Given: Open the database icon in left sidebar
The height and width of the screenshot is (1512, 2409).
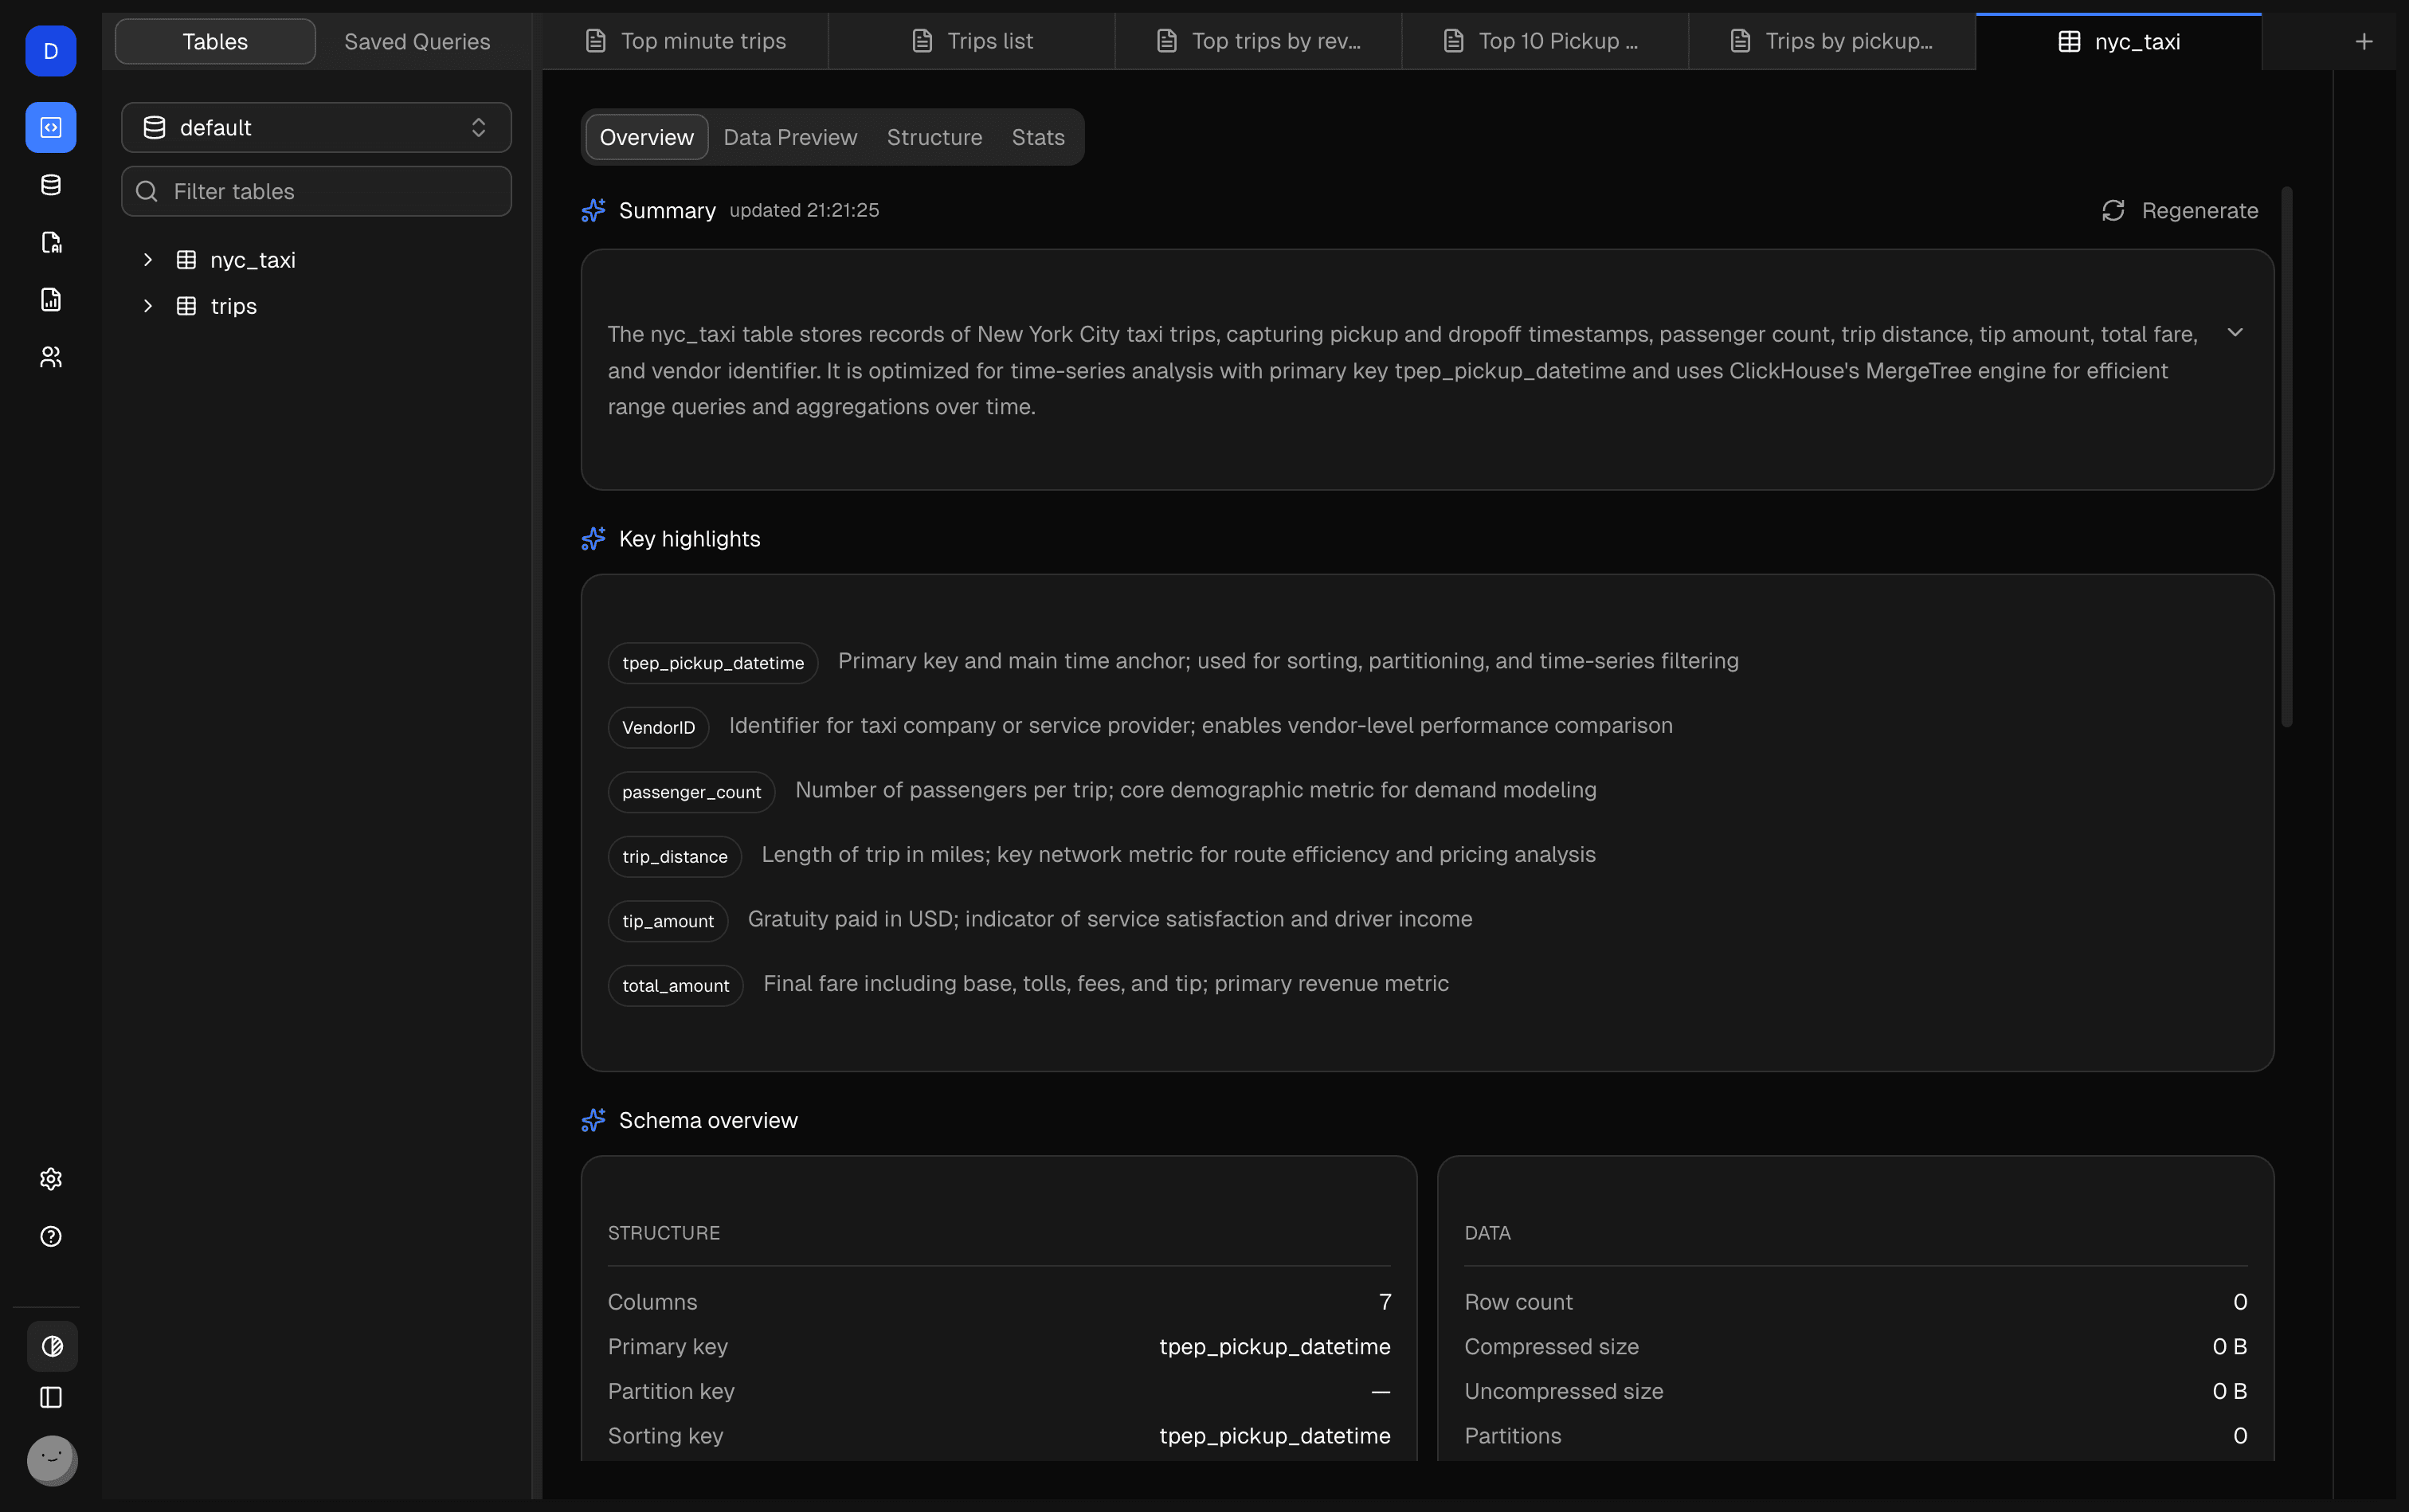Looking at the screenshot, I should point(50,185).
